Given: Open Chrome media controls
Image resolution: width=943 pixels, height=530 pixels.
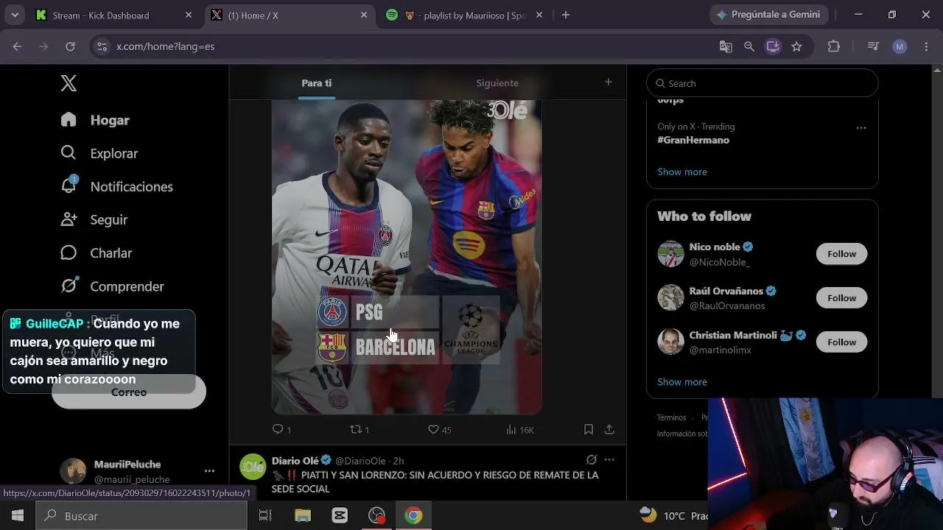Looking at the screenshot, I should 873,46.
